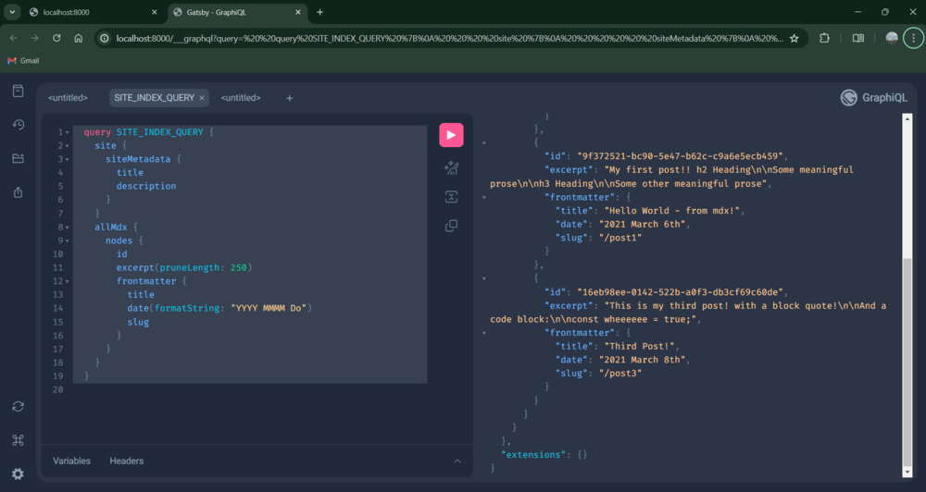Open the keyboard shortcuts dialog icon
Screen dimensions: 926x492
click(x=19, y=440)
